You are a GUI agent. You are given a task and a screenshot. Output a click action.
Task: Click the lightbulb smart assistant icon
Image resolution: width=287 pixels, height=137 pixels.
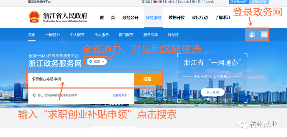34,95
